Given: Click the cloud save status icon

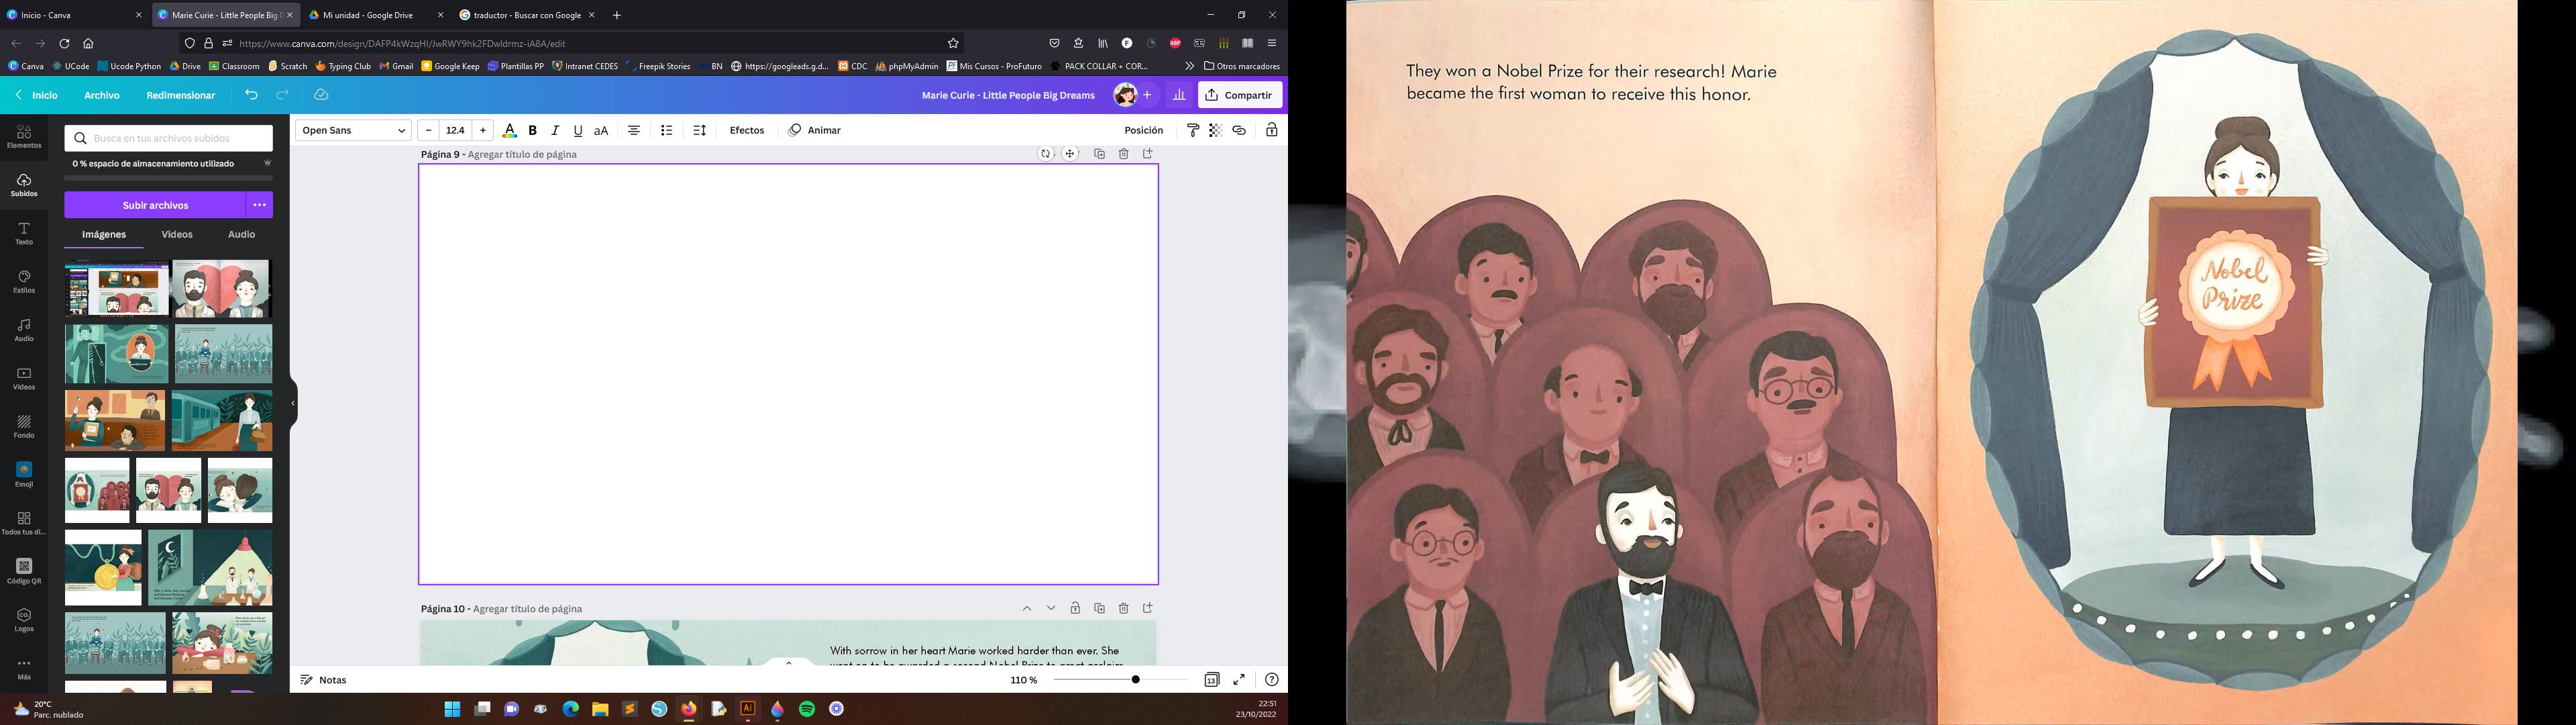Looking at the screenshot, I should [321, 95].
